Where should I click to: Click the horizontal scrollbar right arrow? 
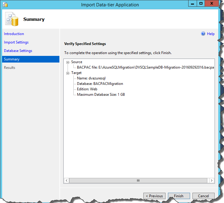pyautogui.click(x=212, y=180)
